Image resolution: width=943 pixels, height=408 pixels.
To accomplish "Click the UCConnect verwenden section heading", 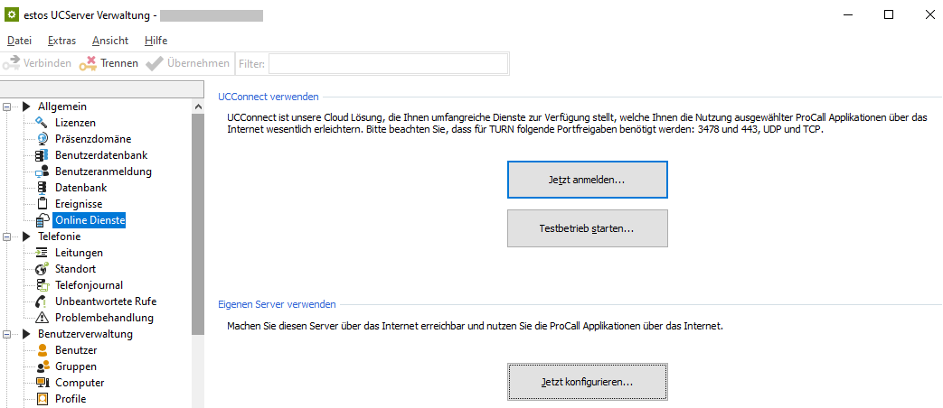I will pos(269,97).
